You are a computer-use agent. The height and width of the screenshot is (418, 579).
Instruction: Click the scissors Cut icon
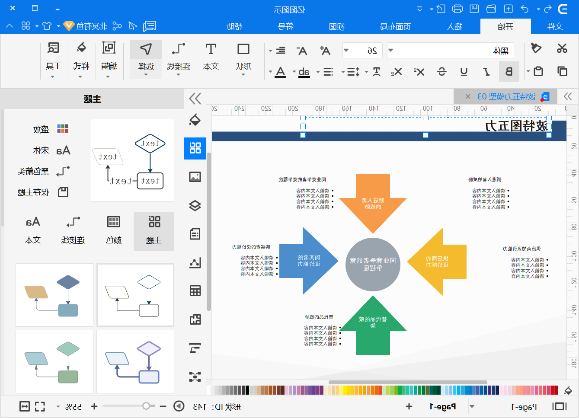click(x=562, y=48)
